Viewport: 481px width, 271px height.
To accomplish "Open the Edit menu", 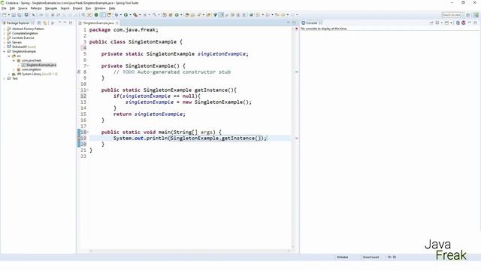I will 12,8.
